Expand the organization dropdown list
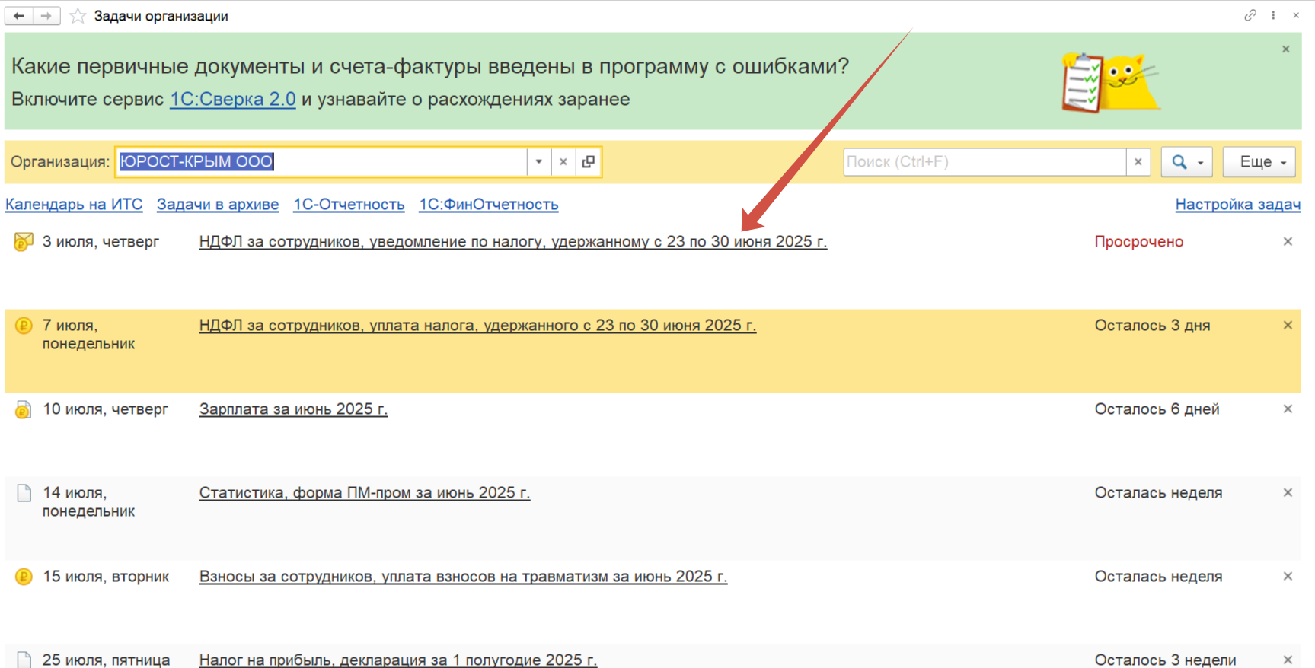 click(538, 162)
